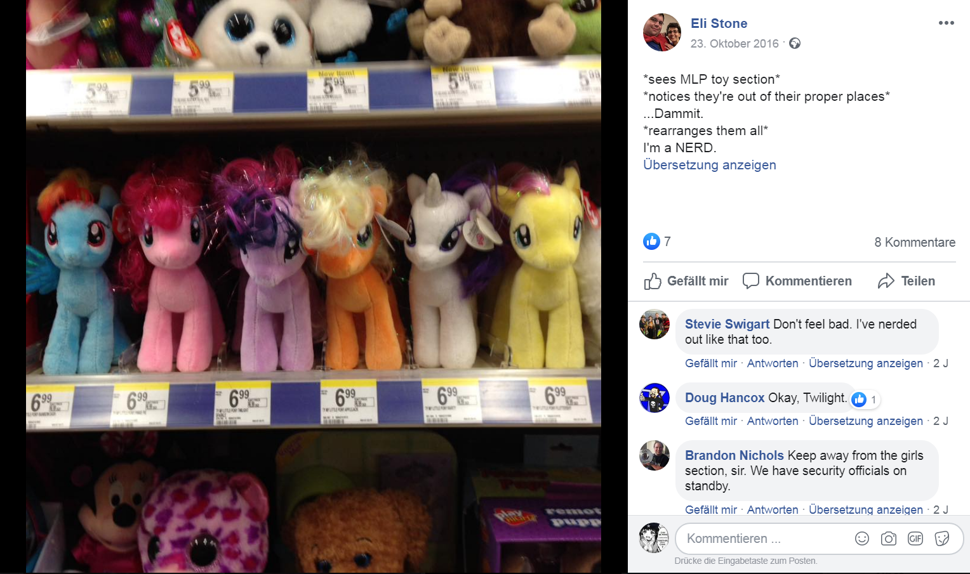Click the globe public audience icon

tap(795, 43)
